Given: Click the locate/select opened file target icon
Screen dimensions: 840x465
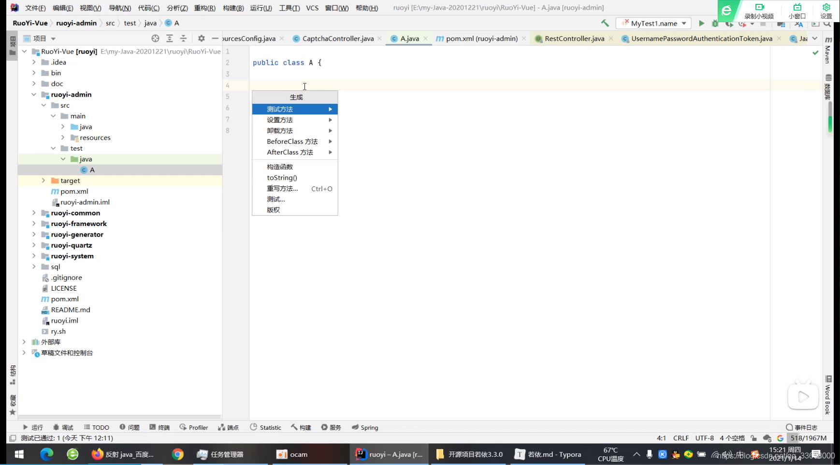Looking at the screenshot, I should pyautogui.click(x=155, y=38).
